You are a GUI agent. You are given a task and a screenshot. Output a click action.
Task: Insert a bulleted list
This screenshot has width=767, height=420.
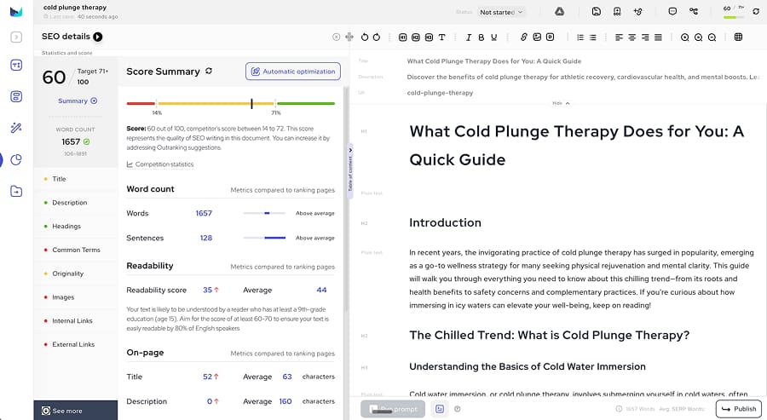pos(580,37)
